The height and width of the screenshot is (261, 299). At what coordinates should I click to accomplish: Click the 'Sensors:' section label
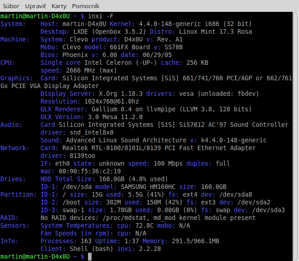pos(15,225)
